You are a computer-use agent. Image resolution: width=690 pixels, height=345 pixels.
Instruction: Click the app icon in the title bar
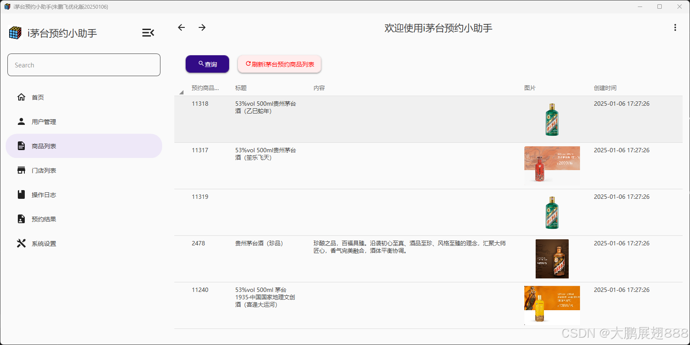pyautogui.click(x=7, y=7)
